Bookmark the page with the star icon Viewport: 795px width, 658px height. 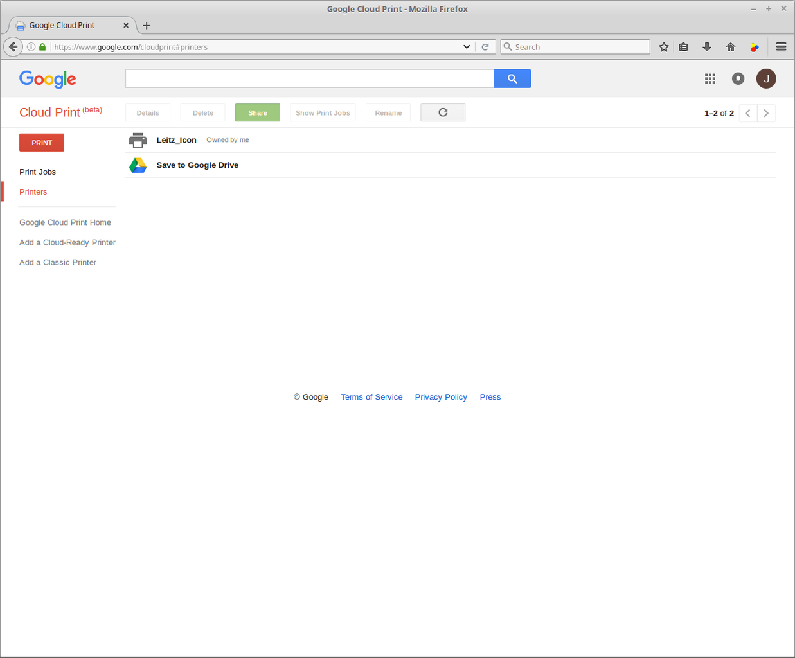(x=663, y=46)
